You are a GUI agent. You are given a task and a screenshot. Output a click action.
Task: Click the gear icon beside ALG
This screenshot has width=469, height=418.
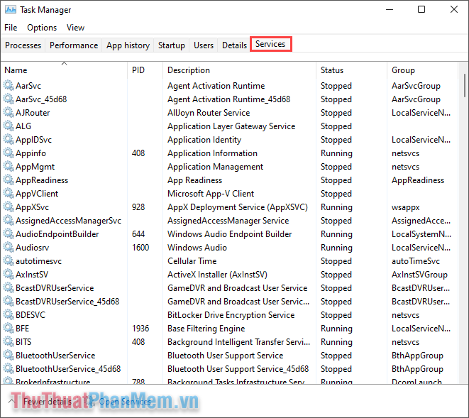[x=9, y=126]
